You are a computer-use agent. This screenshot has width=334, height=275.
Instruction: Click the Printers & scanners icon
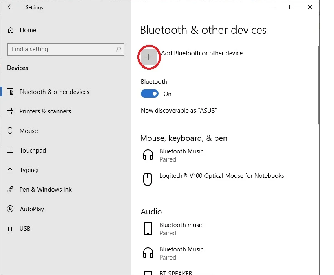coord(11,111)
